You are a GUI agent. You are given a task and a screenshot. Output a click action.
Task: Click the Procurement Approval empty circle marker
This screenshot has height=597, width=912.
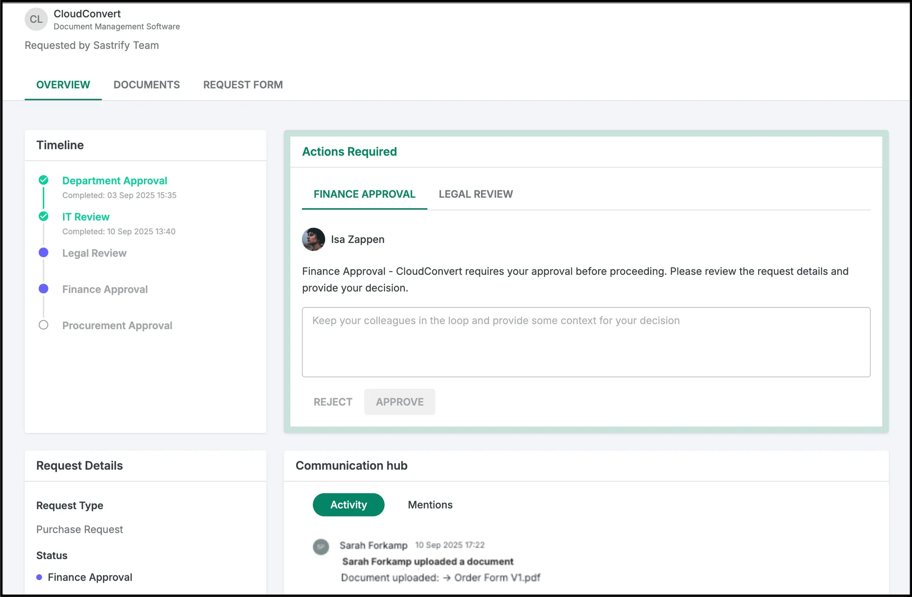tap(43, 325)
